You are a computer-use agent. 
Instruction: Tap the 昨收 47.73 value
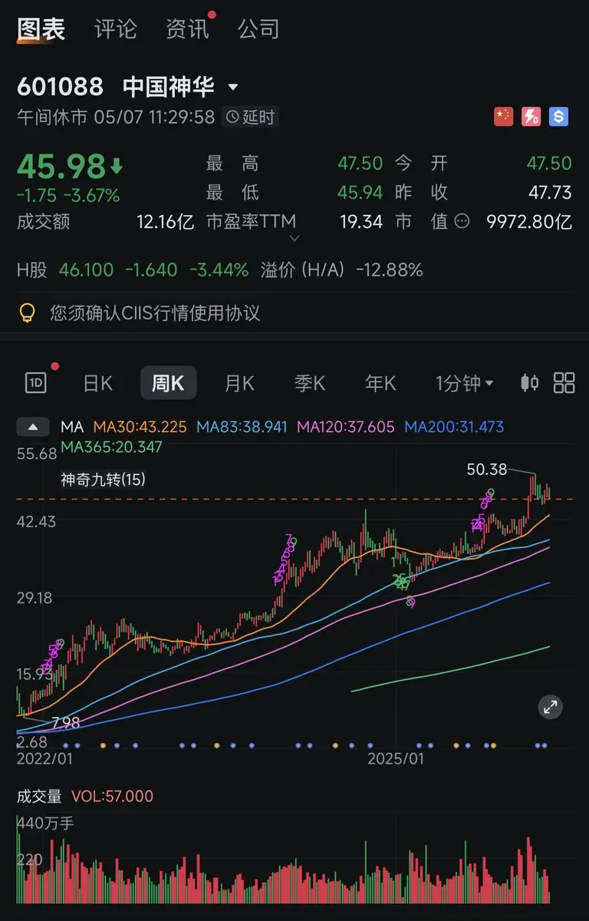tap(550, 192)
